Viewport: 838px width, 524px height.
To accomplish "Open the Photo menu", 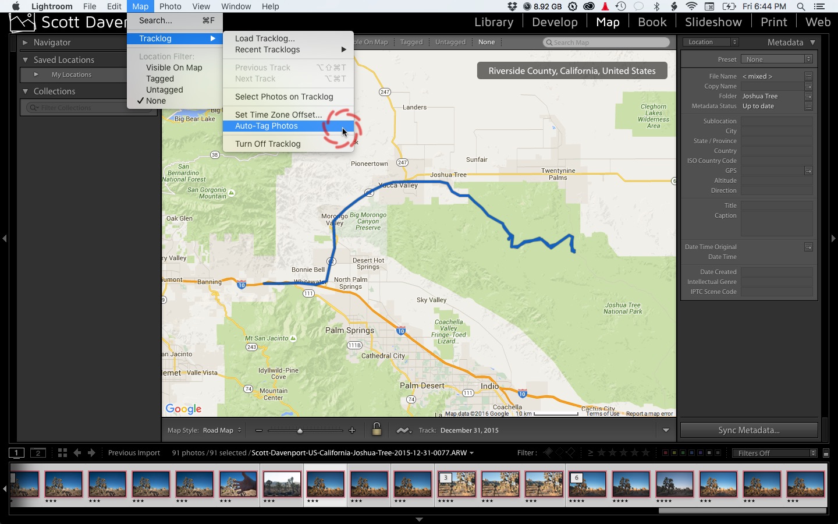I will click(171, 6).
